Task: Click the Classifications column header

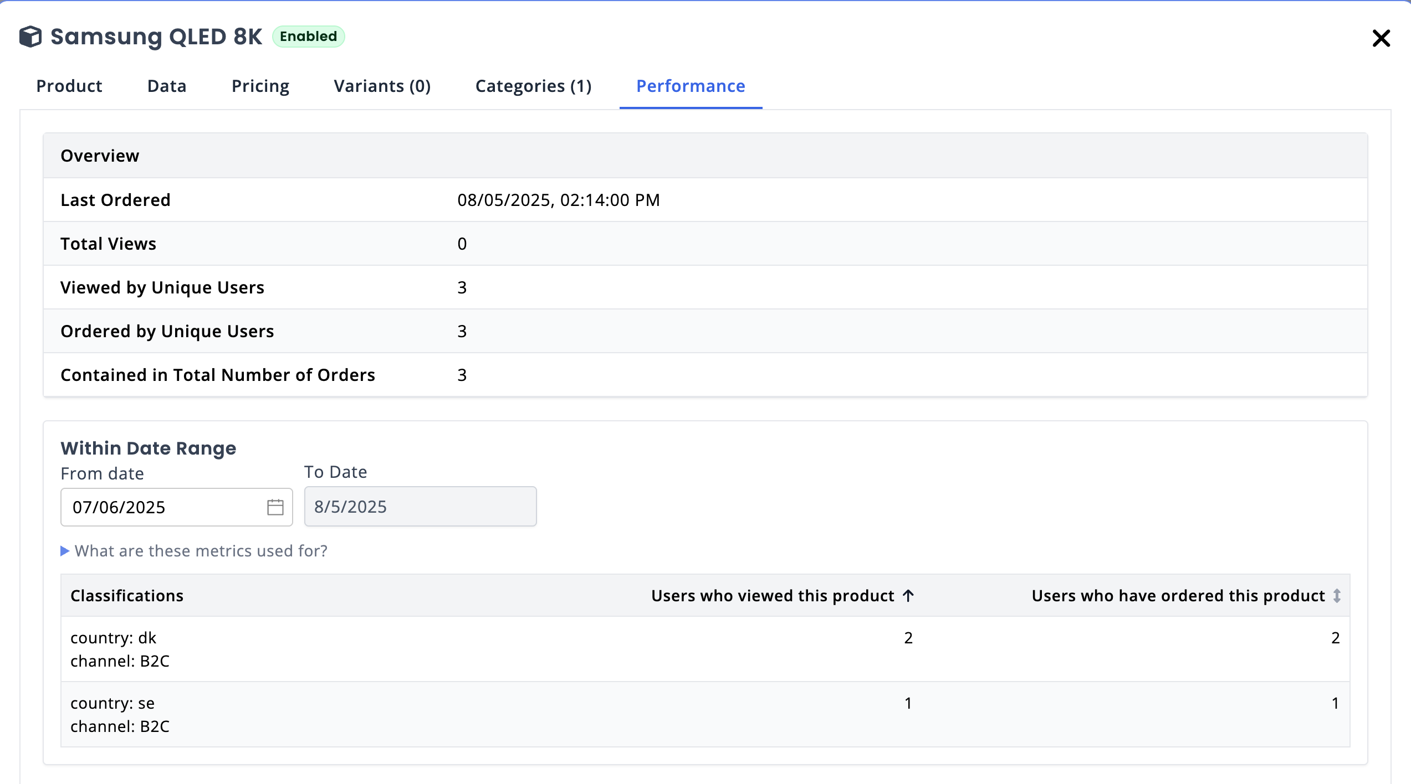Action: (x=127, y=596)
